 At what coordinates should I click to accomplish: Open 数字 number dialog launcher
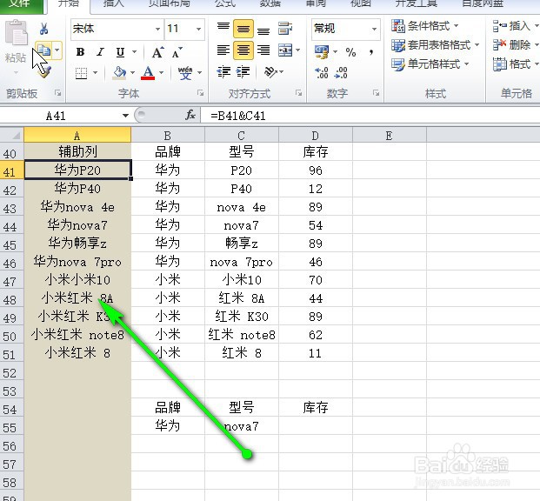pos(376,93)
